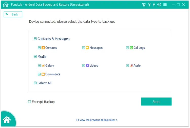Click the home icon in title bar
190x128 pixels.
[x=6, y=5]
